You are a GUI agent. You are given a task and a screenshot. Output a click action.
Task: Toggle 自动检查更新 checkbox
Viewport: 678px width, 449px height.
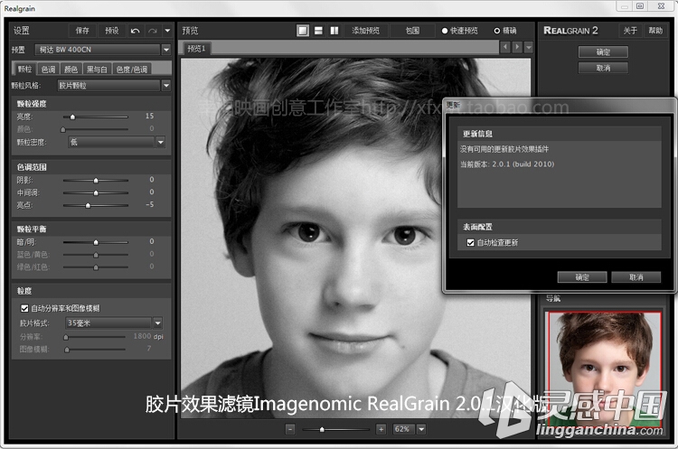pos(470,242)
